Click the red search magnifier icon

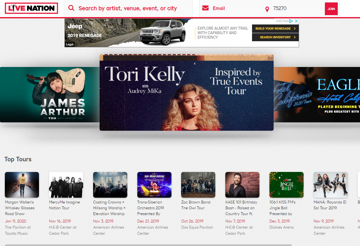(72, 8)
